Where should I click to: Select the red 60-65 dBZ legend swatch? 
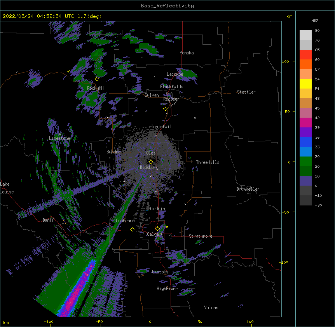tap(305, 55)
